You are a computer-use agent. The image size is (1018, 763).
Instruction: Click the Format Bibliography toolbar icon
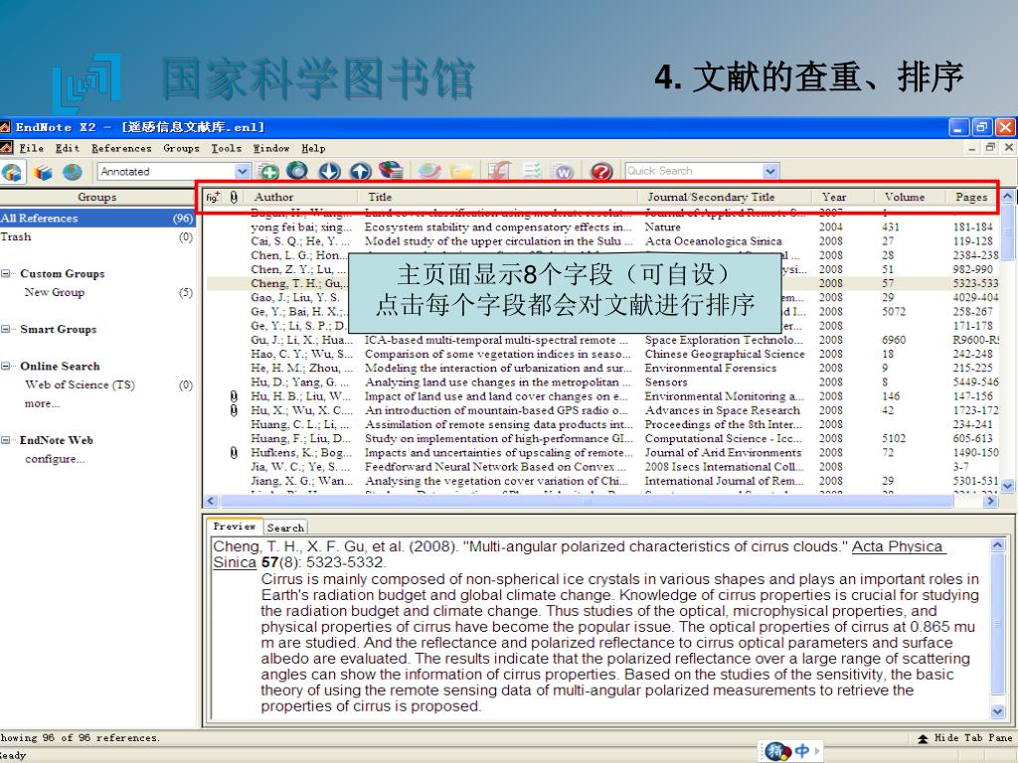click(x=533, y=171)
